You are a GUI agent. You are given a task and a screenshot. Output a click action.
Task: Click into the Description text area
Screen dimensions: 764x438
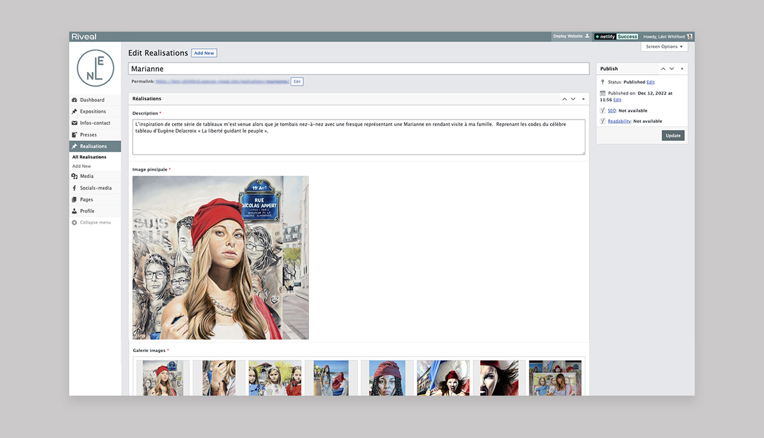point(359,137)
